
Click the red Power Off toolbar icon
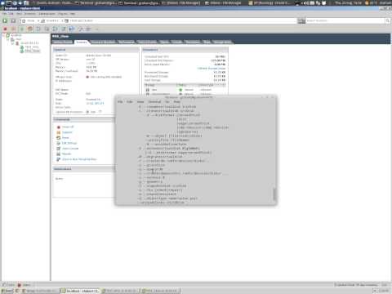click(x=5, y=29)
